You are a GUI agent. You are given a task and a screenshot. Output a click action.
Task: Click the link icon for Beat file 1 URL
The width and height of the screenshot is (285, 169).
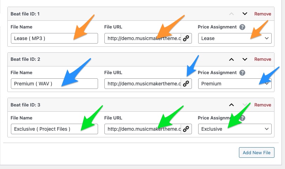186,38
